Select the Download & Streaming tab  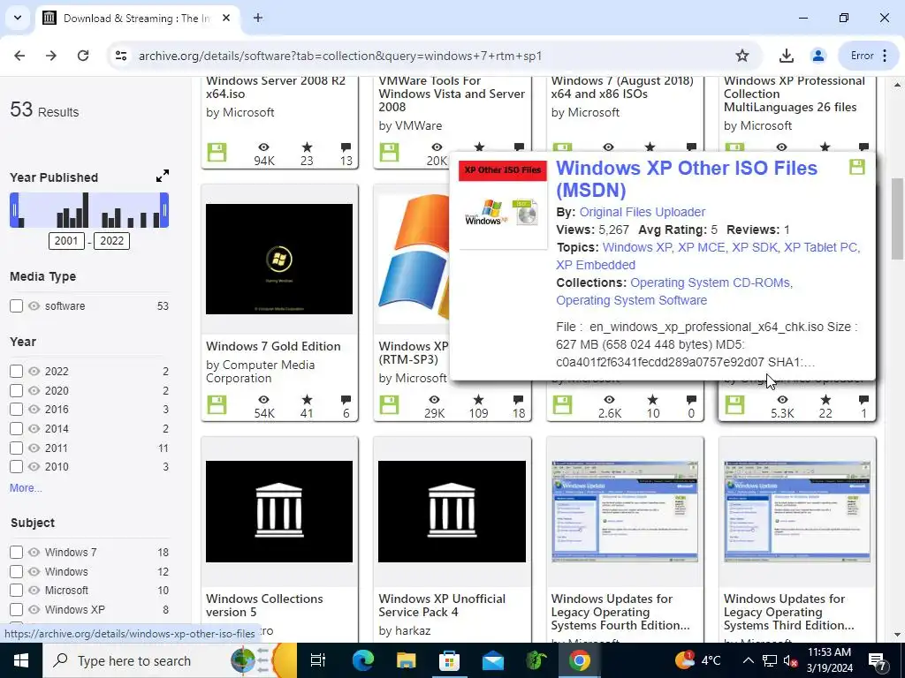[135, 19]
